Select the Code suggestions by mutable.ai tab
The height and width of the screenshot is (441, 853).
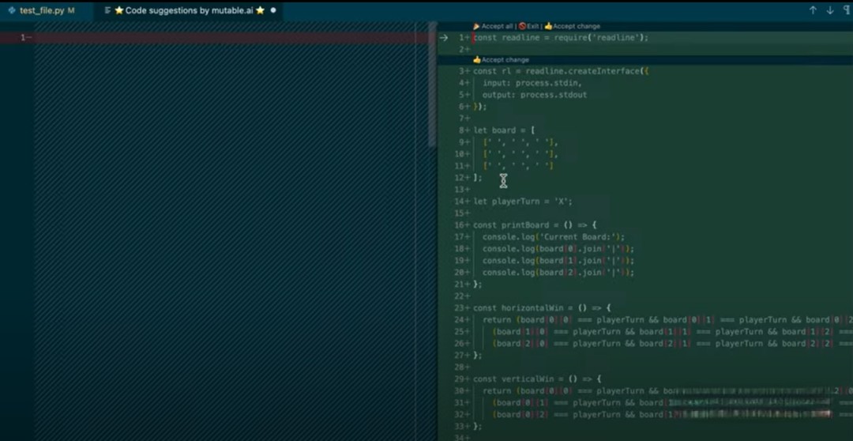[190, 11]
